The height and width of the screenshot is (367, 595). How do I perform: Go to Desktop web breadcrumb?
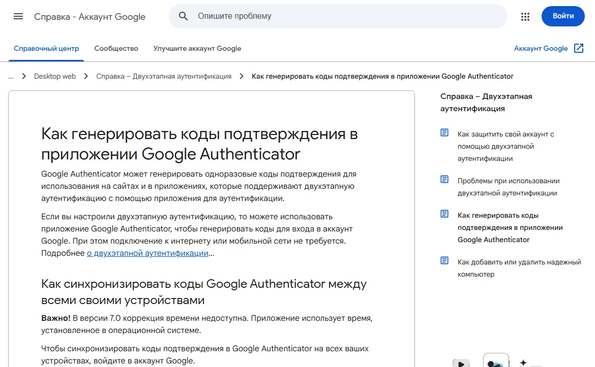(55, 76)
